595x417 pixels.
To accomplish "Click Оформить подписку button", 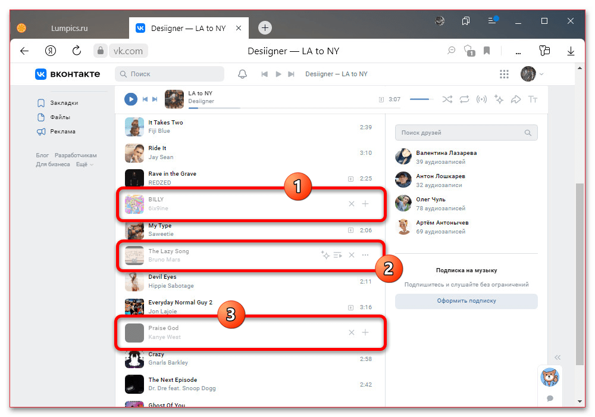I will 466,301.
